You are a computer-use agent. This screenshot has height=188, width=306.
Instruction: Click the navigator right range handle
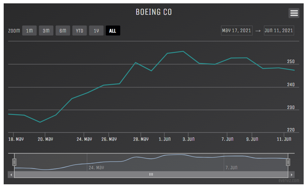(x=288, y=162)
